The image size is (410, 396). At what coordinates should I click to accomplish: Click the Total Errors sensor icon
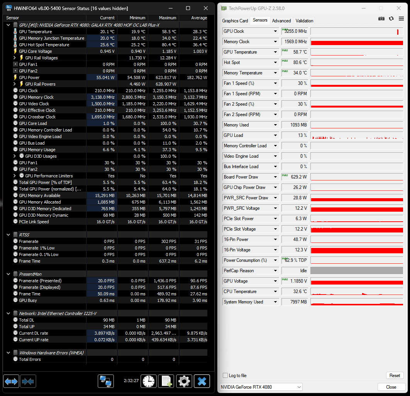tap(15, 359)
